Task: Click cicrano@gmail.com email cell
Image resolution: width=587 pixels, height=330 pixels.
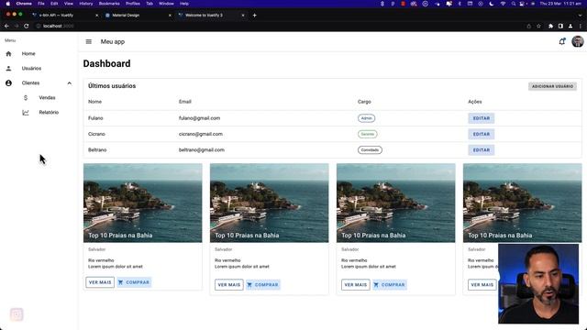Action: 201,134
